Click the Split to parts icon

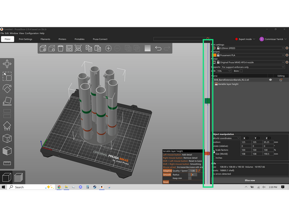[x=137, y=48]
